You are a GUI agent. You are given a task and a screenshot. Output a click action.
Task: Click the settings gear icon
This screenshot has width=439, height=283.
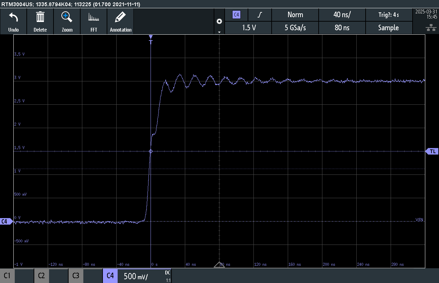coord(219,21)
